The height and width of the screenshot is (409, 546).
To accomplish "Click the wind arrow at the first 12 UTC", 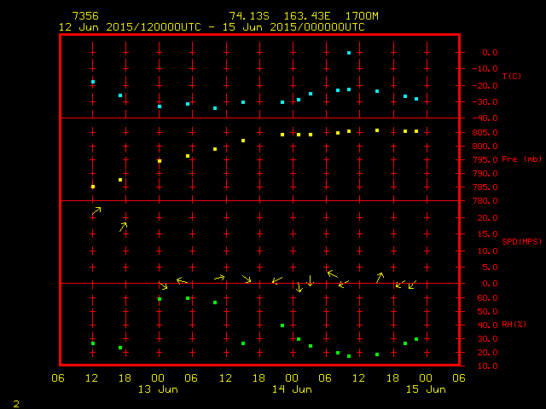I will click(x=96, y=210).
